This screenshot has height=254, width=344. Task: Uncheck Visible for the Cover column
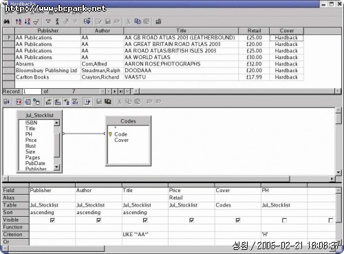pos(238,220)
